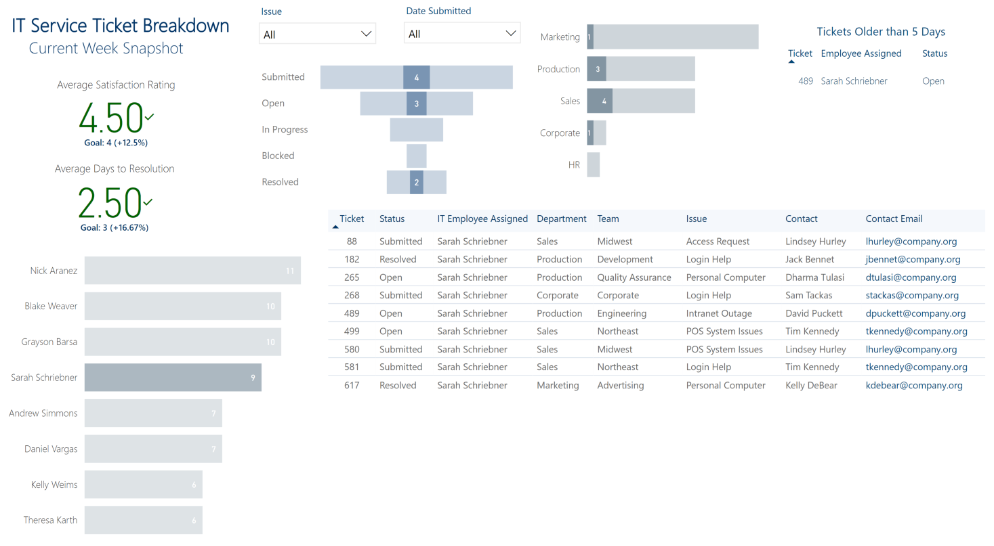Select the HR department bar
The height and width of the screenshot is (546, 994).
point(594,165)
